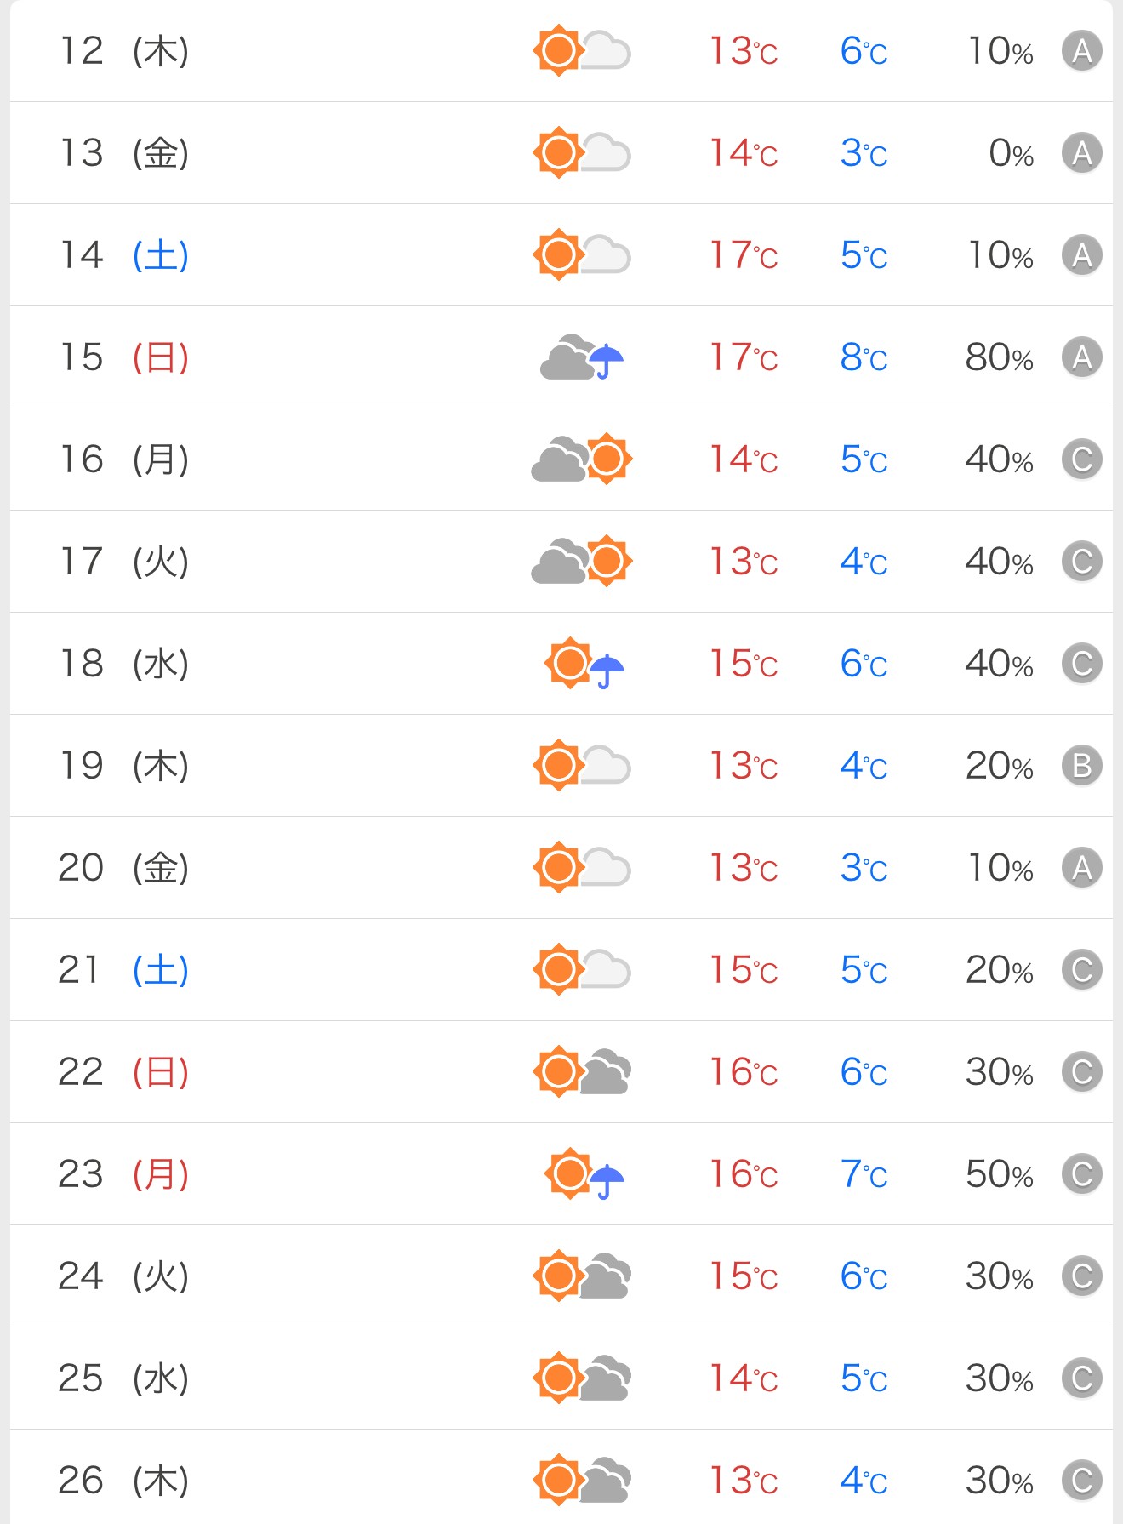
Task: Click the 80% rain probability for the 15th
Action: point(999,357)
